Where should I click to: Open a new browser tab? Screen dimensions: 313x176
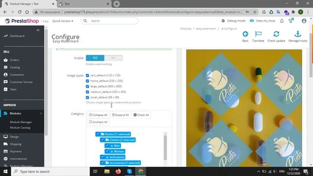coord(116,4)
